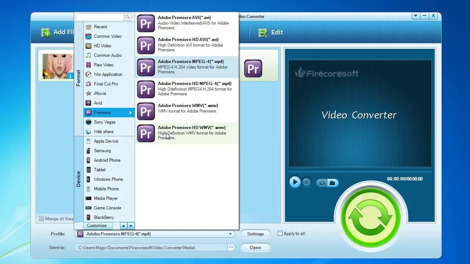The image size is (470, 264).
Task: Click the Pr icon of Premiere HD WMV
Action: click(146, 133)
